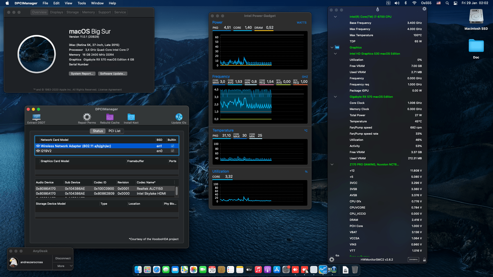Open HWMonitorSMC2 settings gear icon
Image resolution: width=493 pixels, height=277 pixels.
tap(332, 260)
